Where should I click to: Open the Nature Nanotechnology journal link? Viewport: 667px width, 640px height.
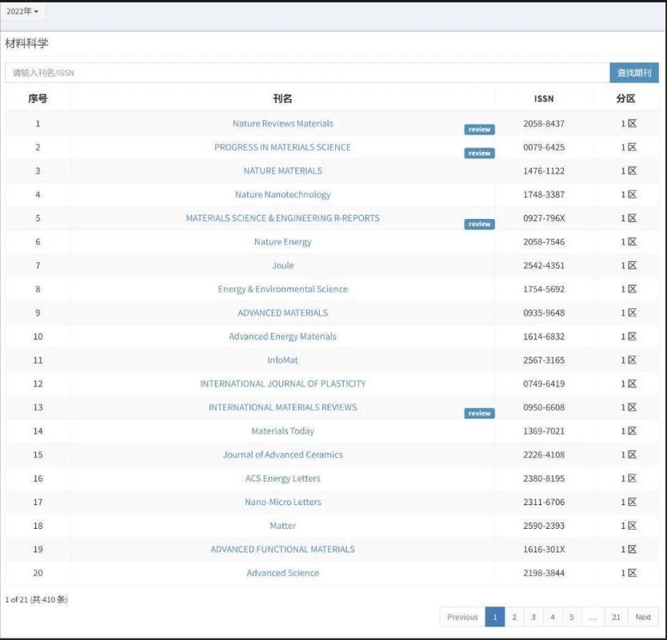pyautogui.click(x=282, y=194)
